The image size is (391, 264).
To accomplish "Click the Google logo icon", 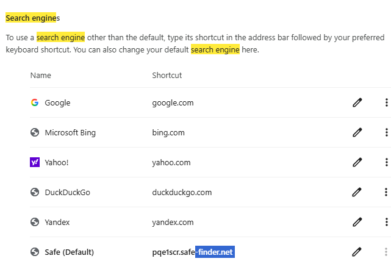I will click(35, 102).
